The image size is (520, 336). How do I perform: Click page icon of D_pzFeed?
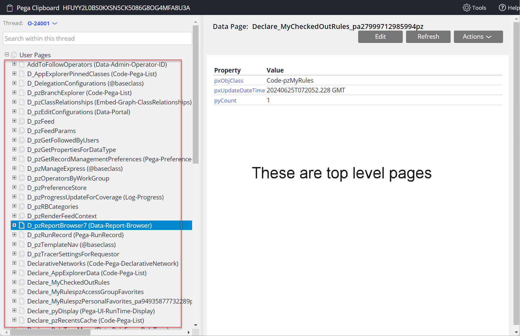[x=22, y=121]
